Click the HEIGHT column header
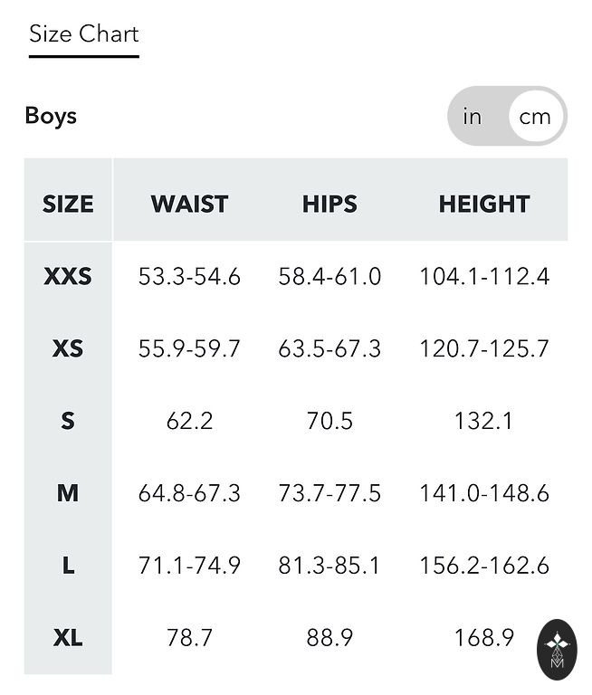Screen dimensions: 592x695 (483, 204)
